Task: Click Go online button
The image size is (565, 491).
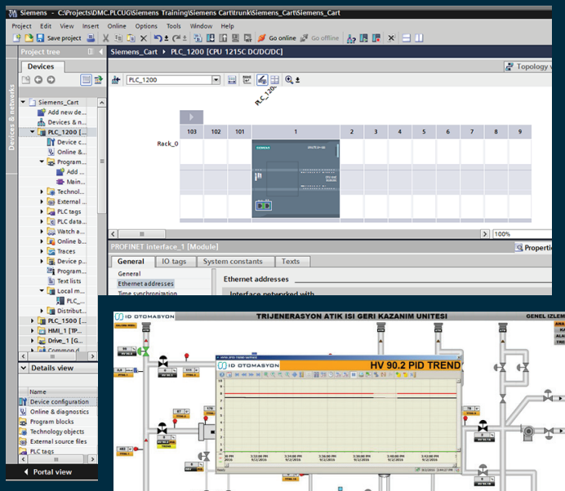Action: (277, 38)
